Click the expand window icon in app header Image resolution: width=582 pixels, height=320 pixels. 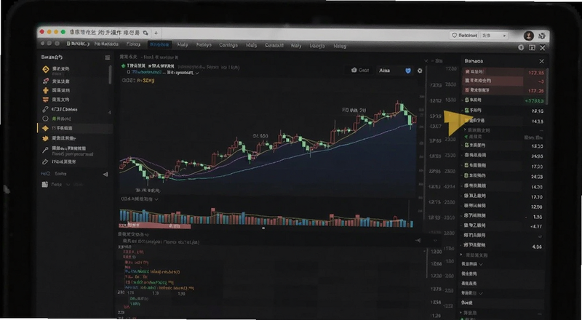(532, 47)
